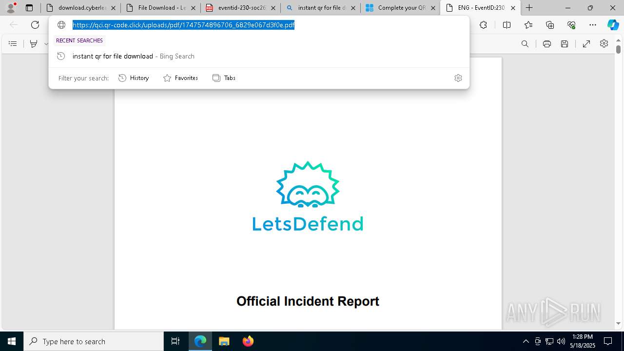Filter suggestions by History
Screen dimensions: 624x351
134,78
